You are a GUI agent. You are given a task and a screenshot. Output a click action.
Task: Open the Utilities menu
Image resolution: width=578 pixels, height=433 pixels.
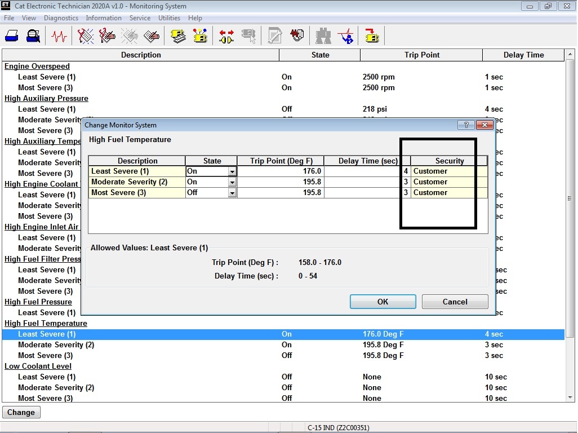click(x=169, y=18)
